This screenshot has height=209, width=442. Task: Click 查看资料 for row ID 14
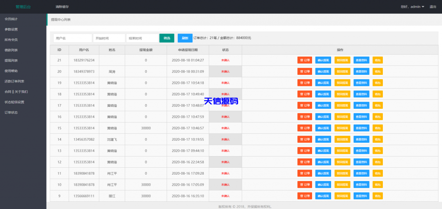pos(361,139)
